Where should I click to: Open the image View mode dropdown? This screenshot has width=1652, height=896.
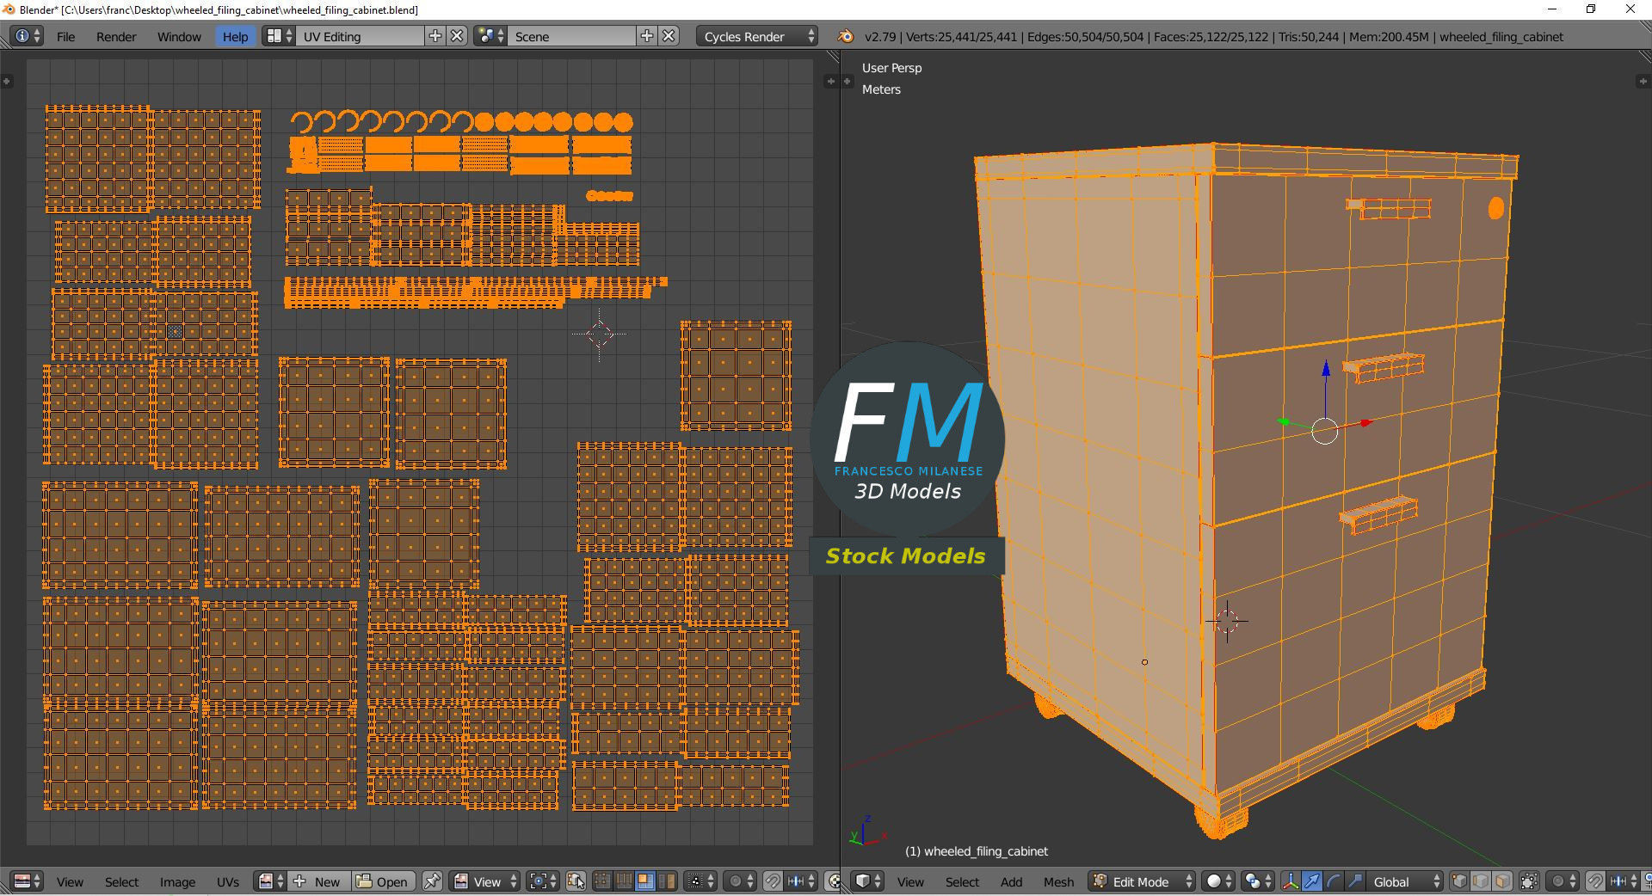click(x=486, y=881)
